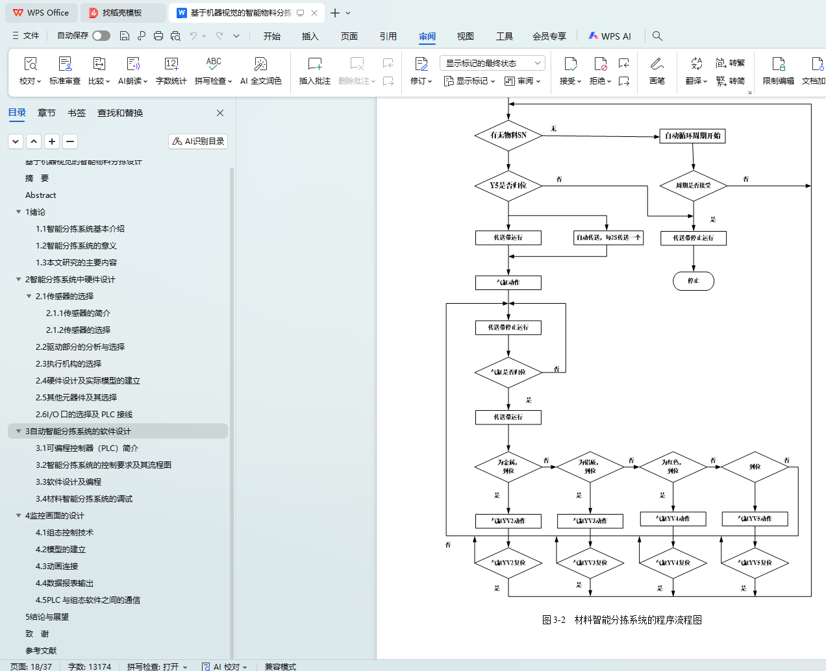
Task: Click the word count statistics icon
Action: coord(171,64)
